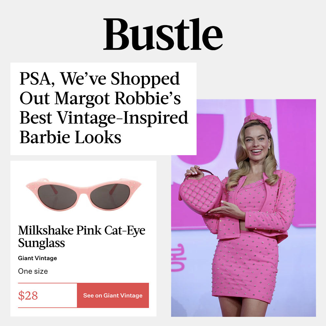Click the "See on Giant Vintage" button
326x326 pixels.
[113, 295]
